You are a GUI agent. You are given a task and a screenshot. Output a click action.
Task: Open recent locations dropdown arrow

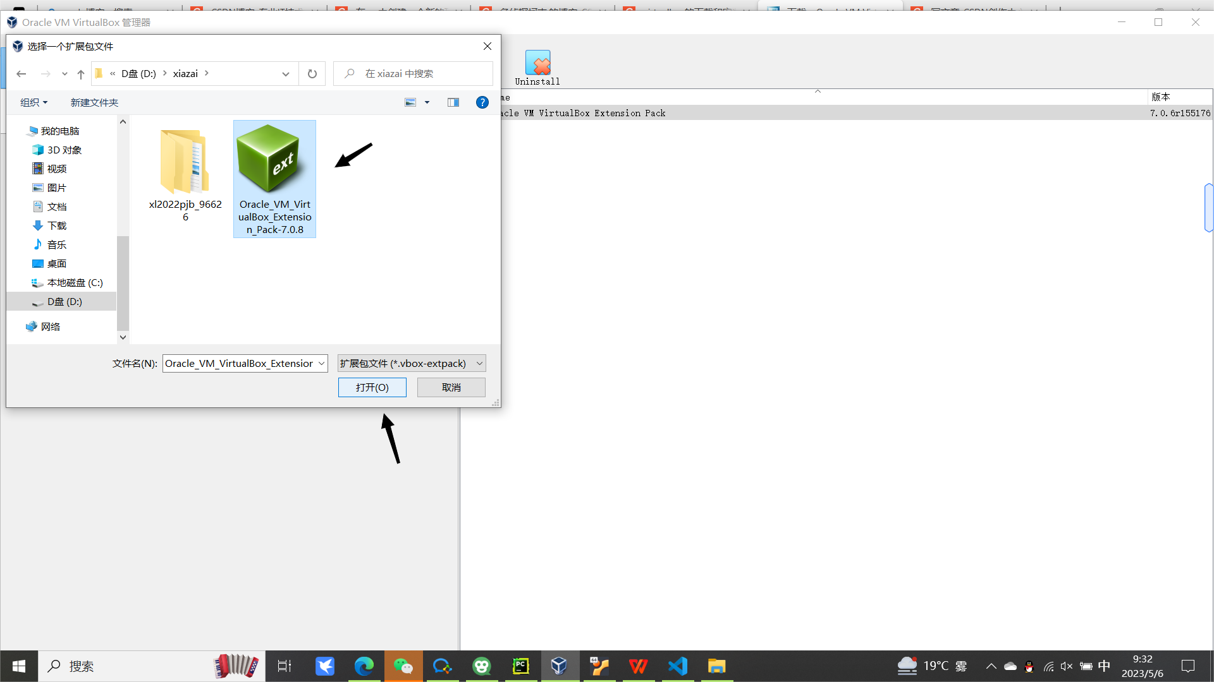click(x=64, y=74)
